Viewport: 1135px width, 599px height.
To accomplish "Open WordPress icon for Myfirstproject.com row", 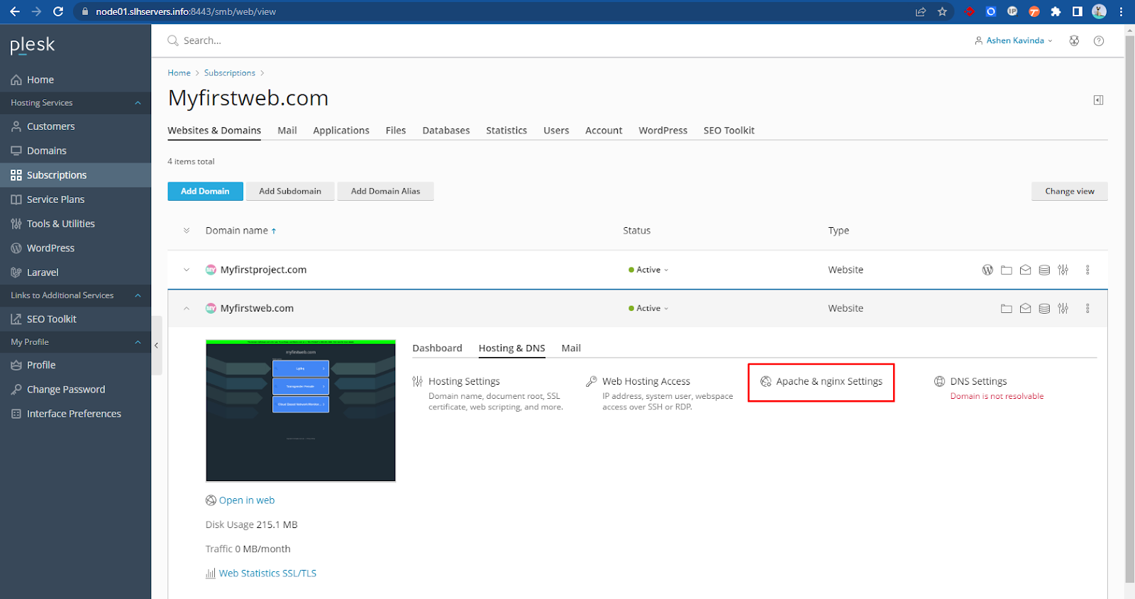I will click(987, 270).
